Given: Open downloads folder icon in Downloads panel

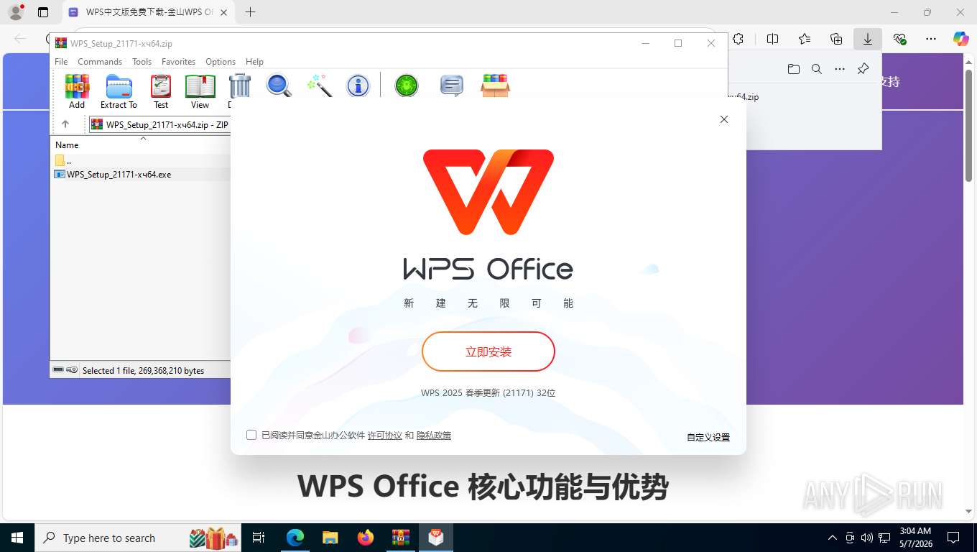Looking at the screenshot, I should 793,69.
